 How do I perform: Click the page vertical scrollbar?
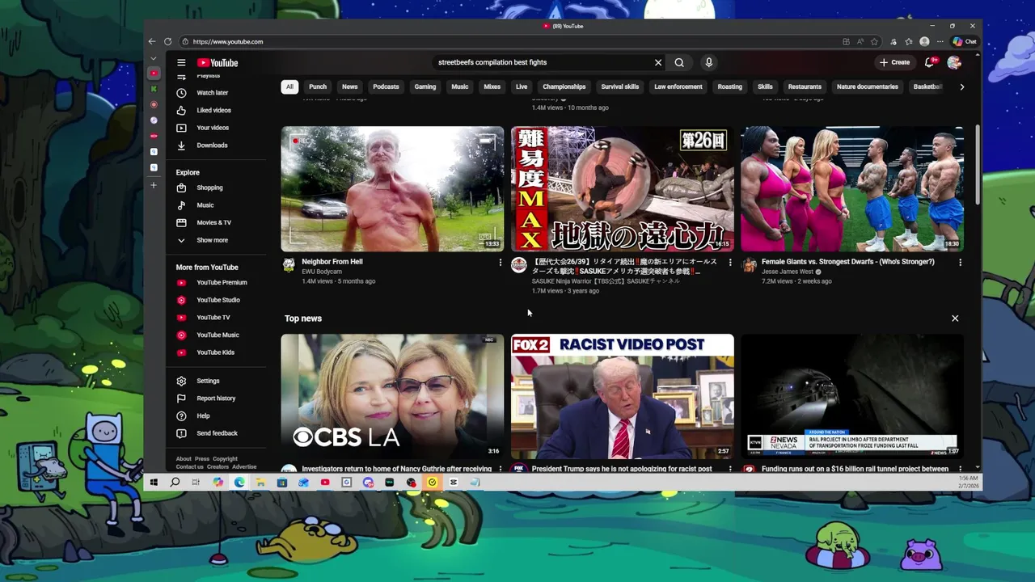[978, 164]
